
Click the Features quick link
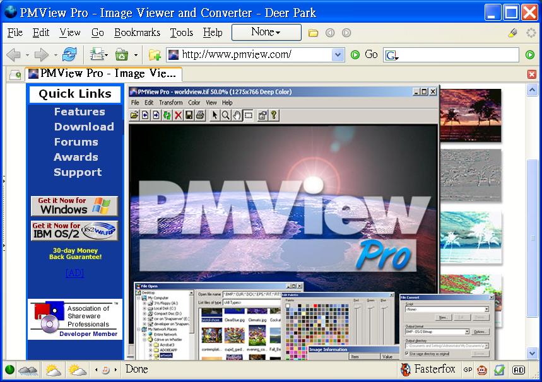[x=80, y=112]
